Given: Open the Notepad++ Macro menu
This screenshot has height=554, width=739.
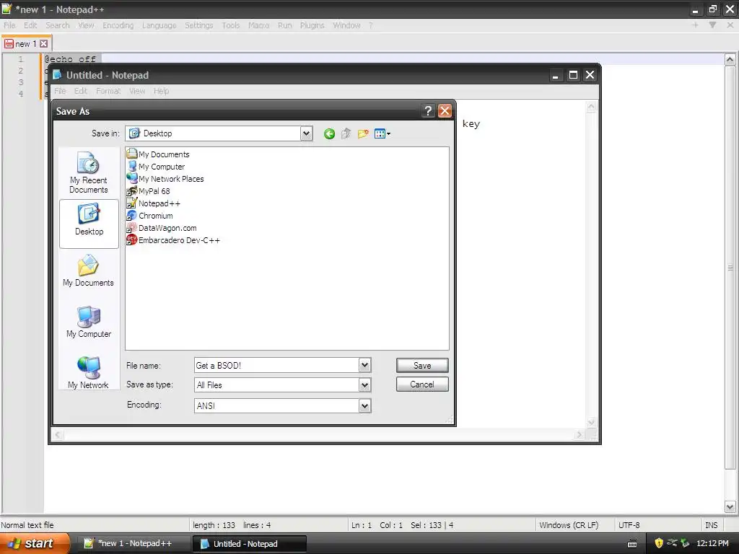Looking at the screenshot, I should coord(259,25).
